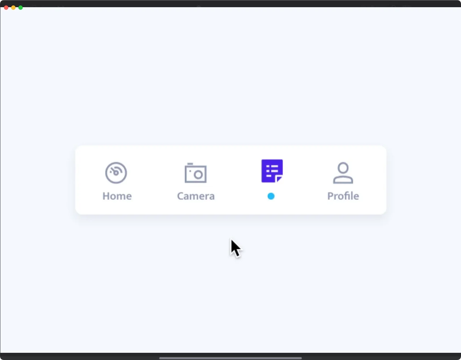Viewport: 461px width, 360px height.
Task: Close the window with red button
Action: pyautogui.click(x=6, y=8)
